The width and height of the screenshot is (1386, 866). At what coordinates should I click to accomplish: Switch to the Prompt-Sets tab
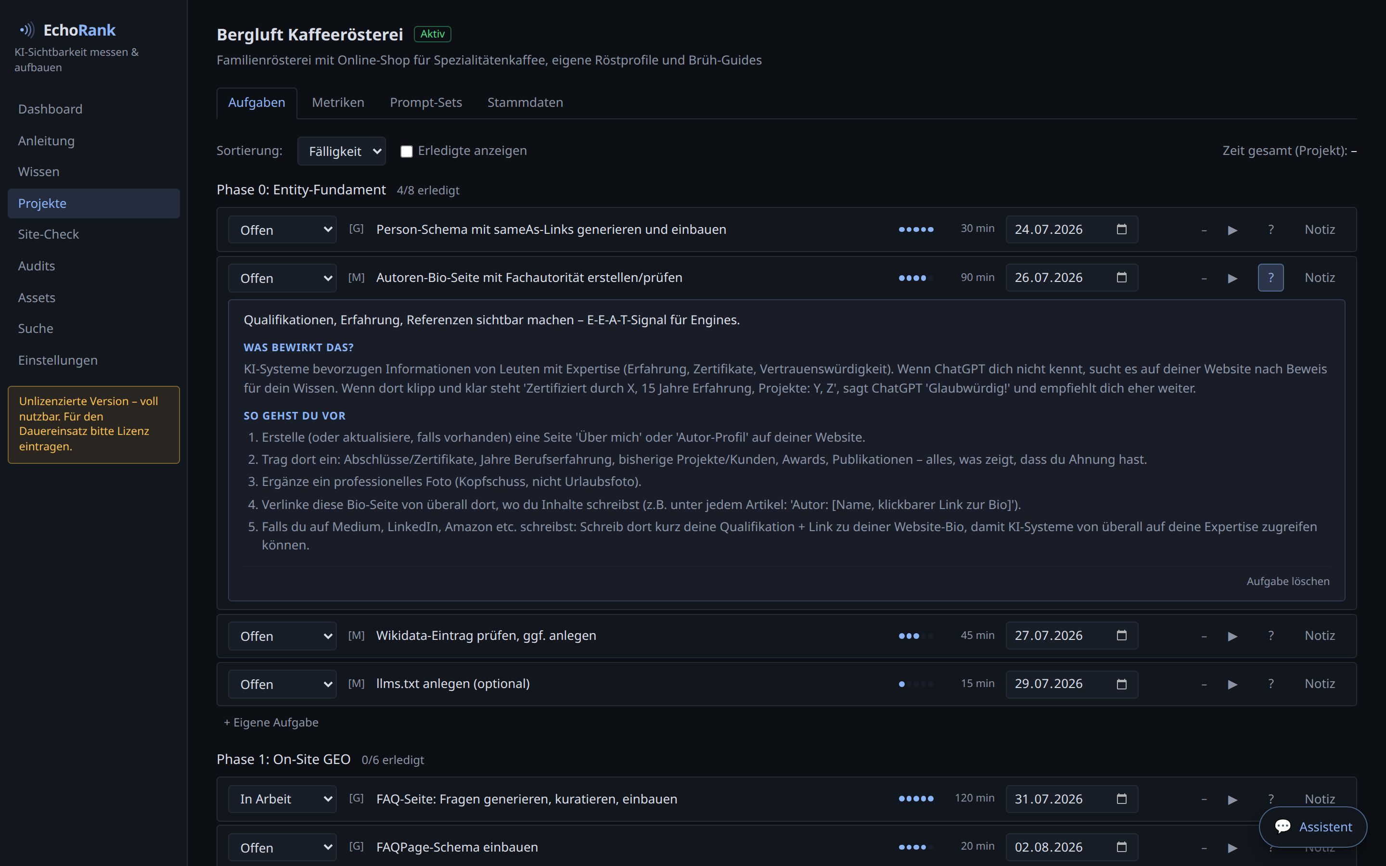tap(425, 102)
